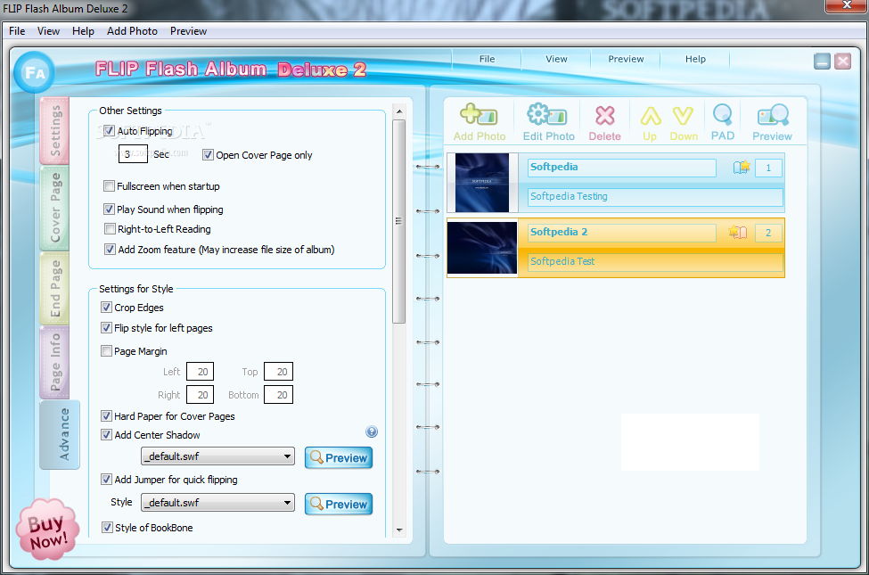Minimize the inner album window
Image resolution: width=869 pixels, height=575 pixels.
point(822,61)
